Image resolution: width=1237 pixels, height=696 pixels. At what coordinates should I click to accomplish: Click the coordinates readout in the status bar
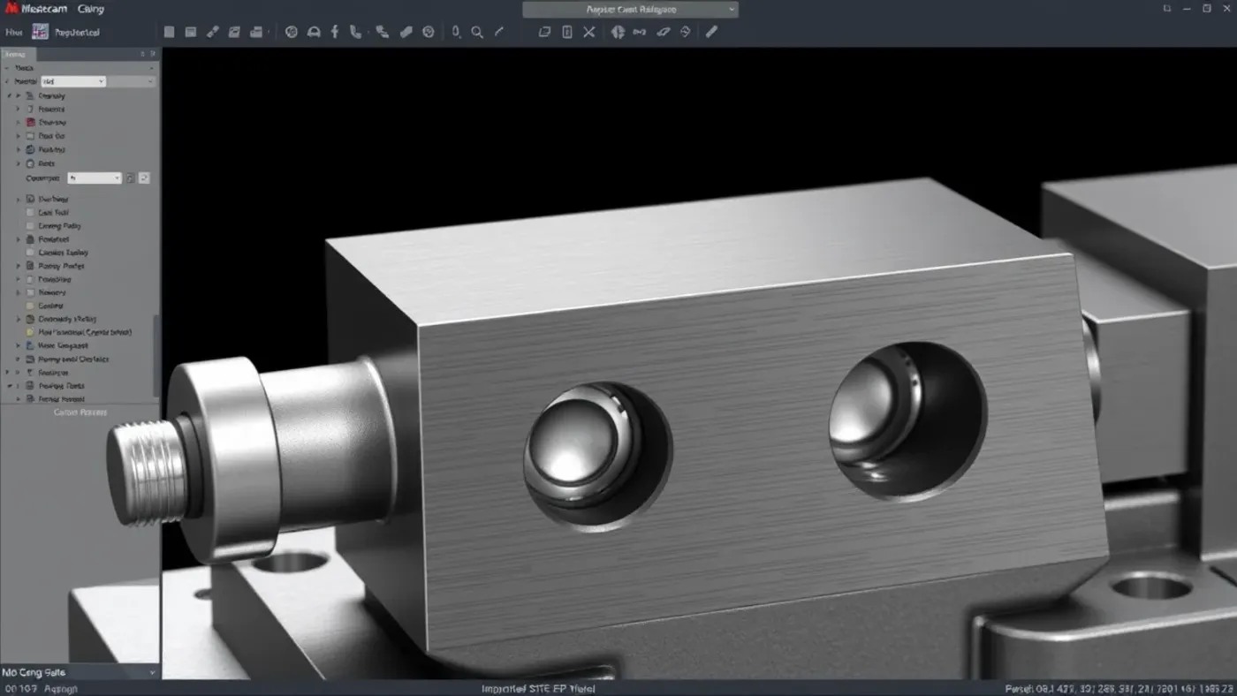pos(1119,688)
